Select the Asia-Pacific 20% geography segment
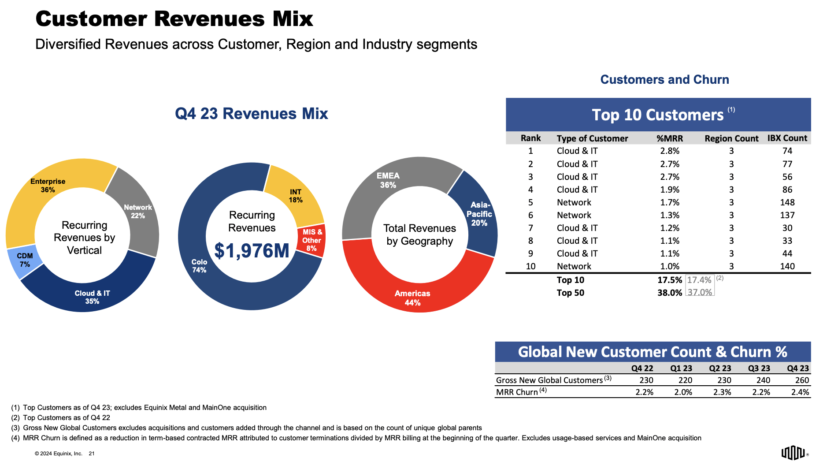This screenshot has width=838, height=469. tap(479, 214)
